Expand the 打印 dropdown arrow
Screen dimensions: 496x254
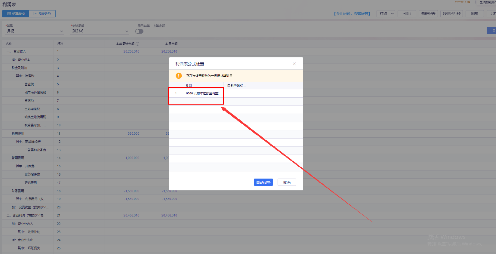pyautogui.click(x=392, y=14)
